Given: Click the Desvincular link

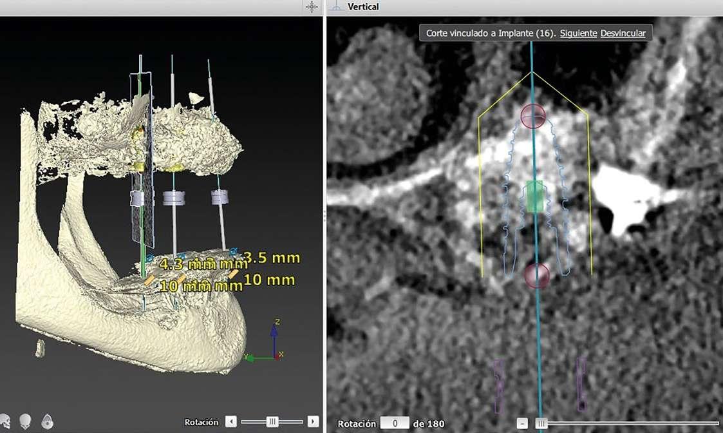Looking at the screenshot, I should click(623, 34).
